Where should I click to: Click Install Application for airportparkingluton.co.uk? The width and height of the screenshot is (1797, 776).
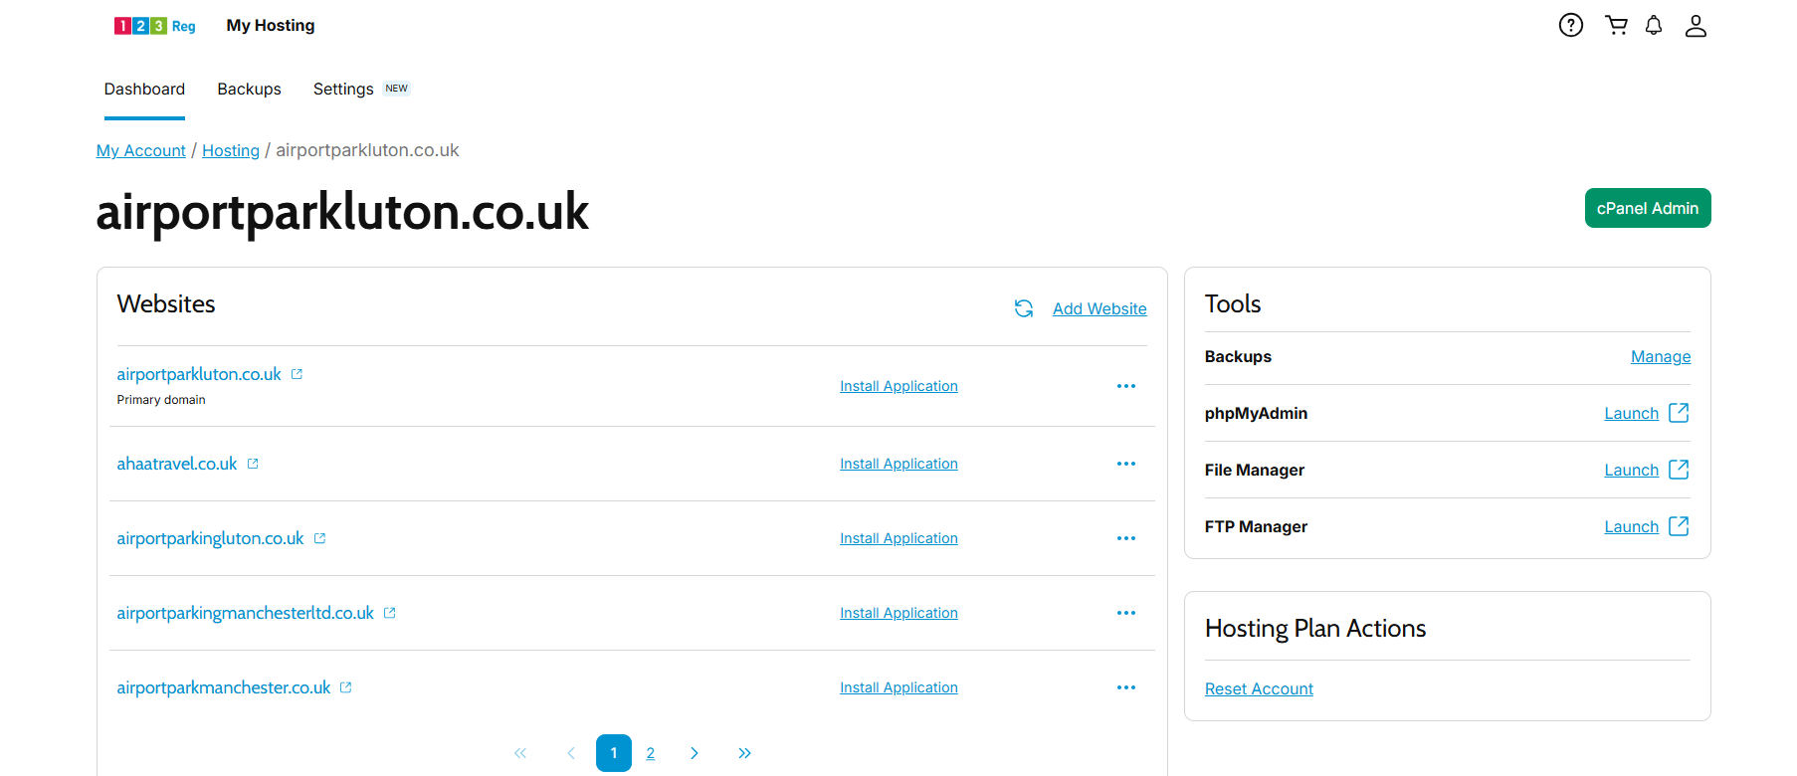pos(898,538)
